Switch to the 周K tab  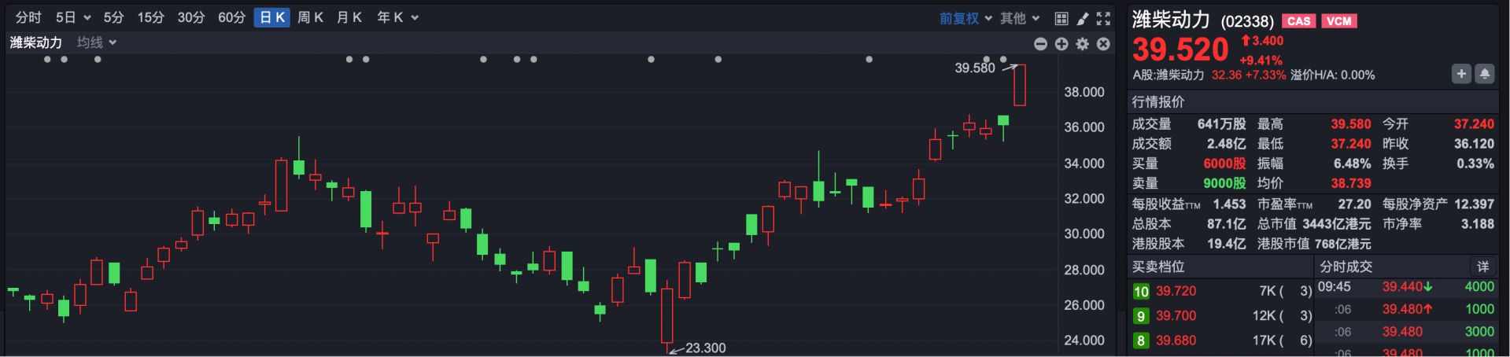(x=310, y=17)
